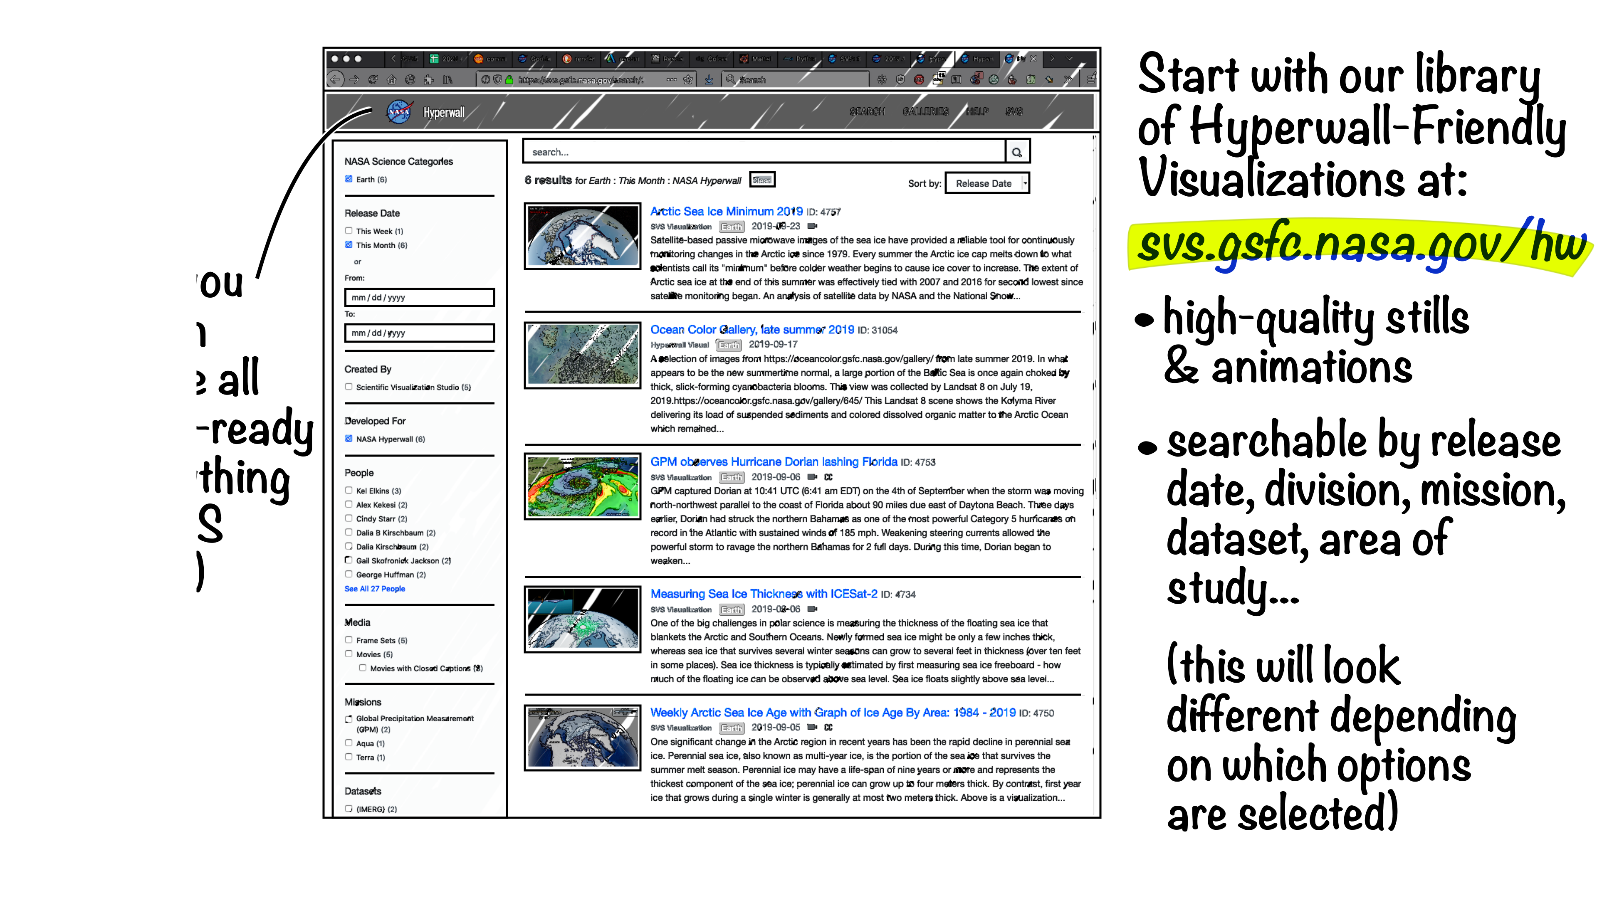Image resolution: width=1597 pixels, height=898 pixels.
Task: Click the tracking protection shield icon
Action: (497, 79)
